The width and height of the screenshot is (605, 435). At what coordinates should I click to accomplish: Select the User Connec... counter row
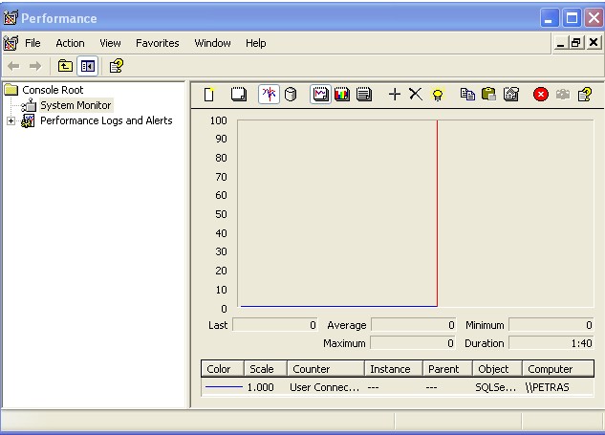pyautogui.click(x=398, y=387)
